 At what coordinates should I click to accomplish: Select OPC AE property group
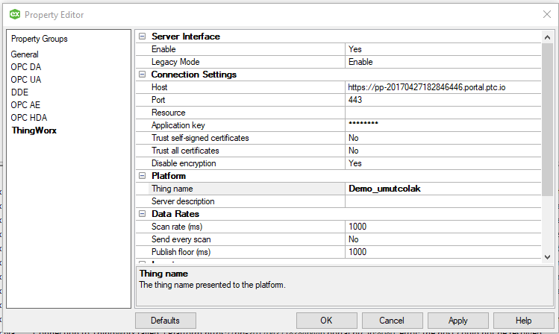(x=25, y=105)
